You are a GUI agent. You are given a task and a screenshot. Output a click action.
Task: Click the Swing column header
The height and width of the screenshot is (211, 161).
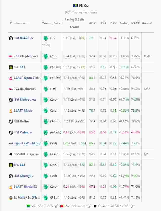124,23
